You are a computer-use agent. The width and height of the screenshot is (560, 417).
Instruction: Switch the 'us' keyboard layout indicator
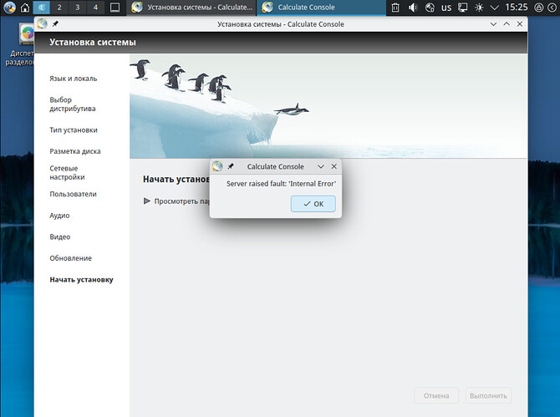click(446, 8)
